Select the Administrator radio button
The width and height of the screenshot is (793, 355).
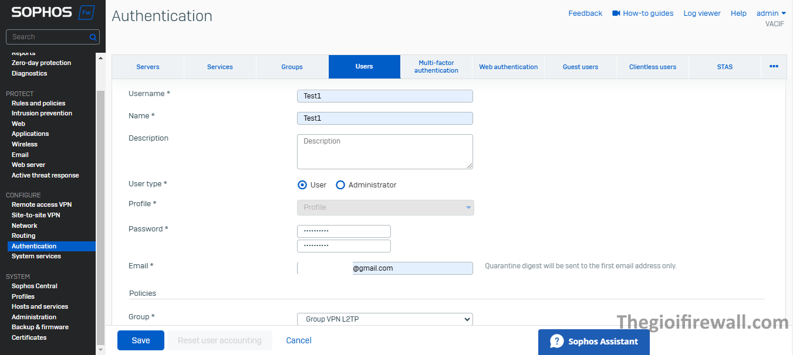(340, 185)
